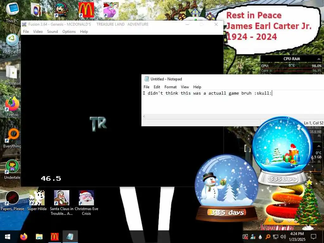Collapse the CPU-RAM gadget with its arrow
Image resolution: width=324 pixels, height=243 pixels.
[319, 59]
